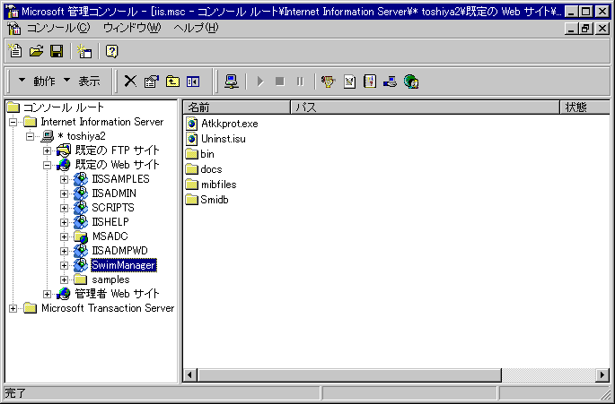615x404 pixels.
Task: Expand the MSADC node
Action: [x=64, y=236]
